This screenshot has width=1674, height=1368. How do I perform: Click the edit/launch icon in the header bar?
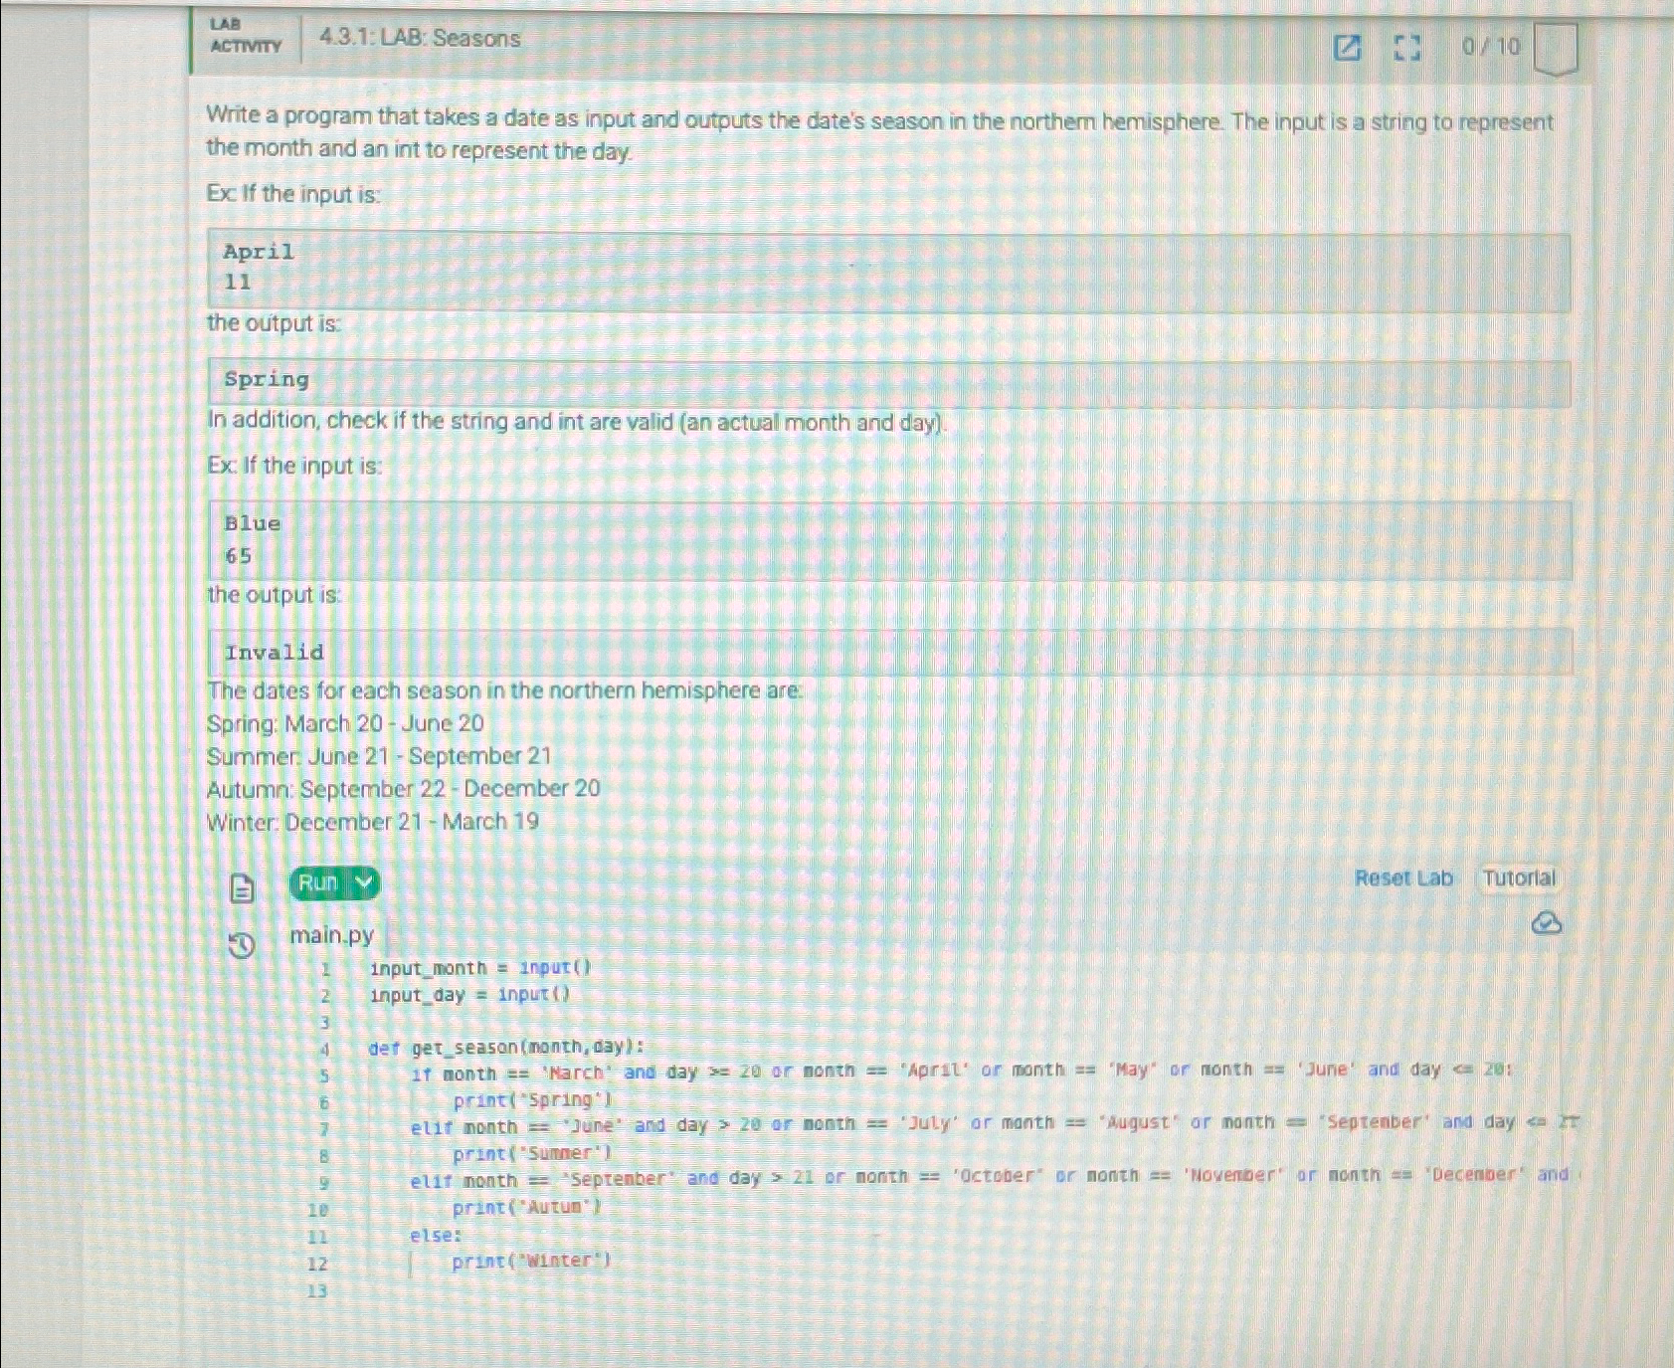point(1349,48)
